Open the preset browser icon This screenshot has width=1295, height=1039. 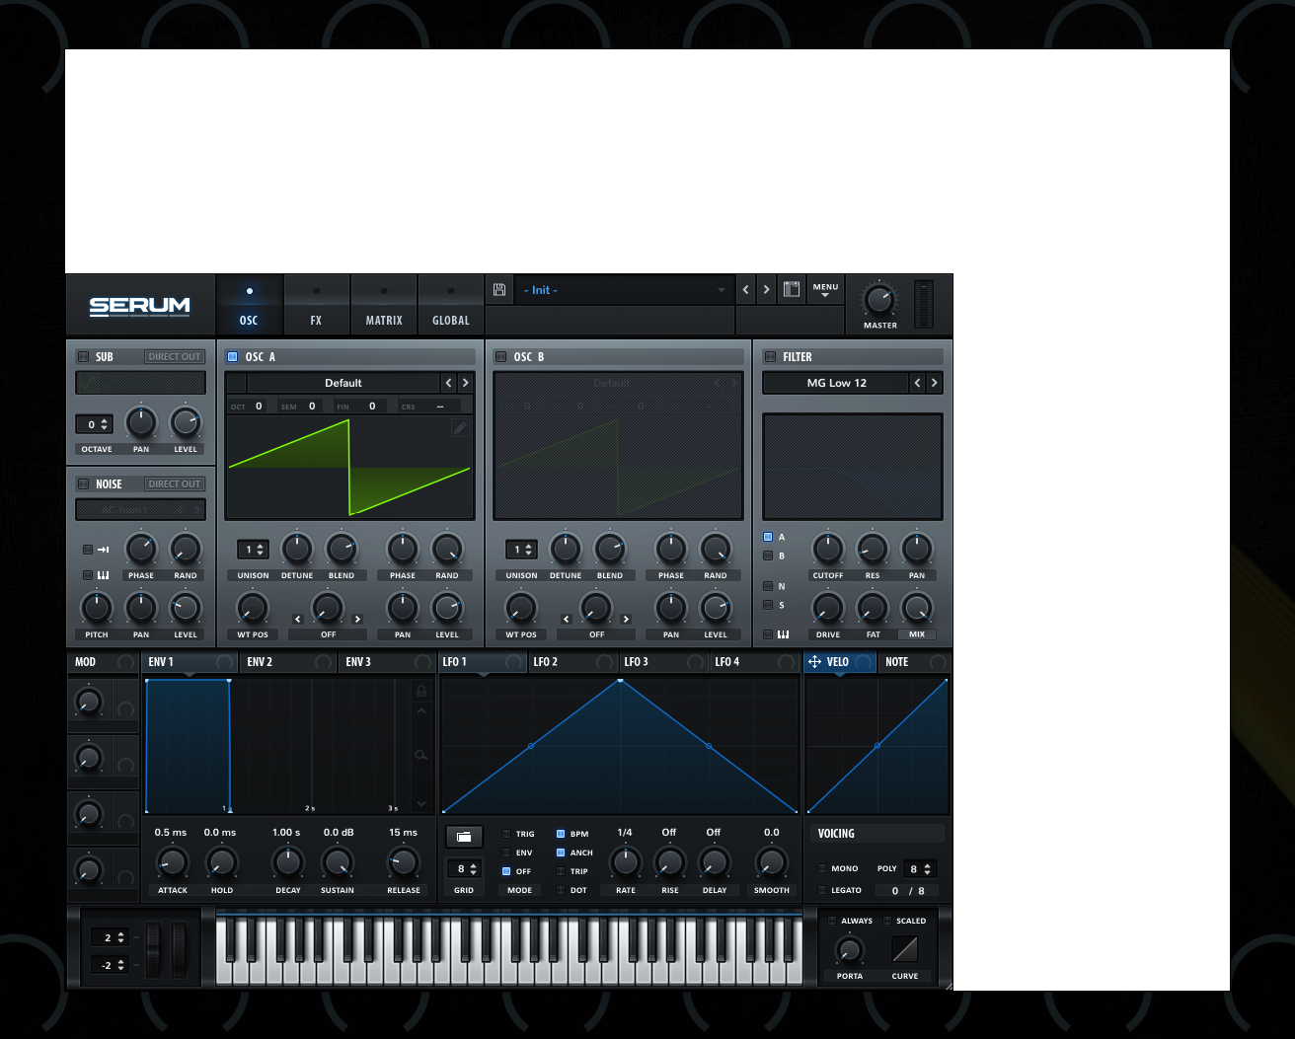[x=791, y=289]
